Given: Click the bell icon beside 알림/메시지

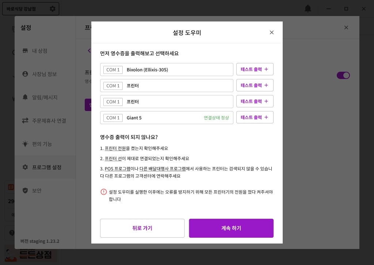Looking at the screenshot, I should pyautogui.click(x=25, y=97).
